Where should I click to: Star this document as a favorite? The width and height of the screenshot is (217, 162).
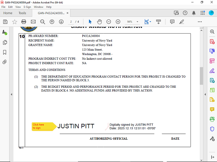(x=15, y=22)
